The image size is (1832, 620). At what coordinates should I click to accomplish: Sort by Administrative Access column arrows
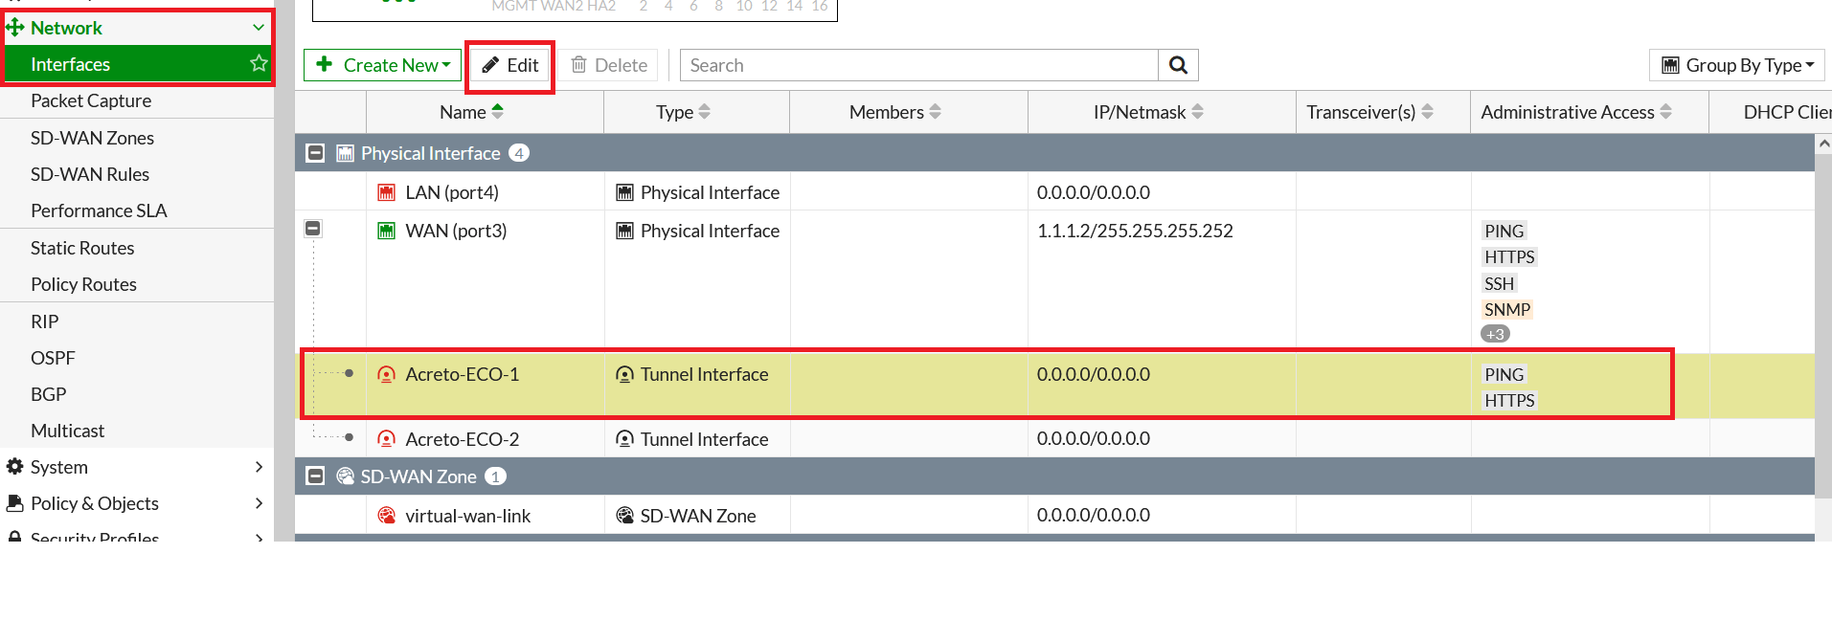pos(1666,112)
